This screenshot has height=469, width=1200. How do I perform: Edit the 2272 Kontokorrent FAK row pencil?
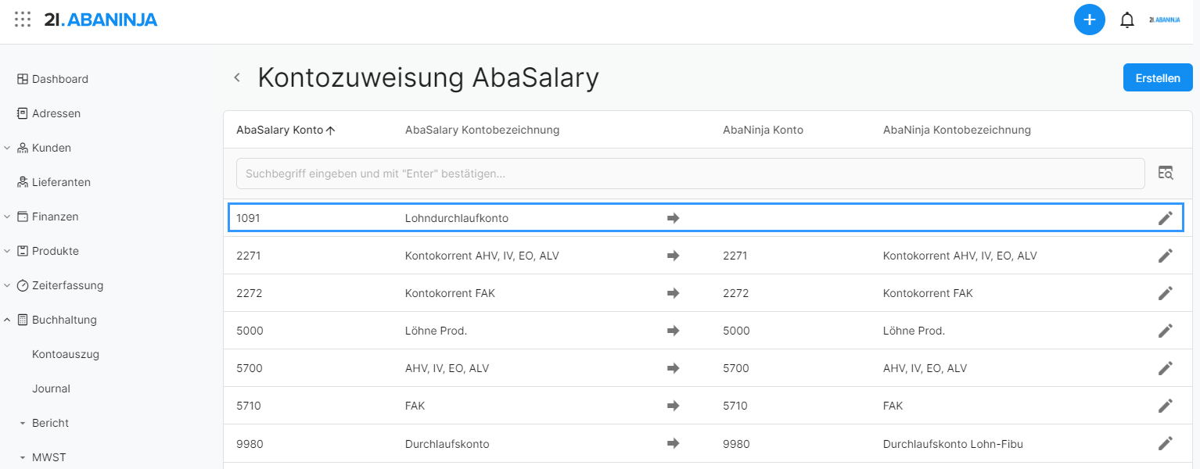point(1166,293)
